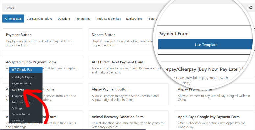Open WP Simple Pay Settings
Image resolution: width=255 pixels, height=130 pixels.
[x=17, y=108]
